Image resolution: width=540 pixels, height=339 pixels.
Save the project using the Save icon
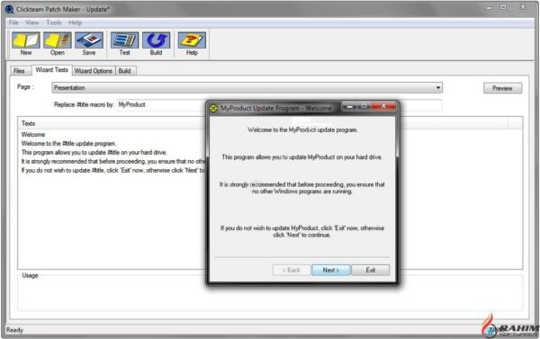88,44
